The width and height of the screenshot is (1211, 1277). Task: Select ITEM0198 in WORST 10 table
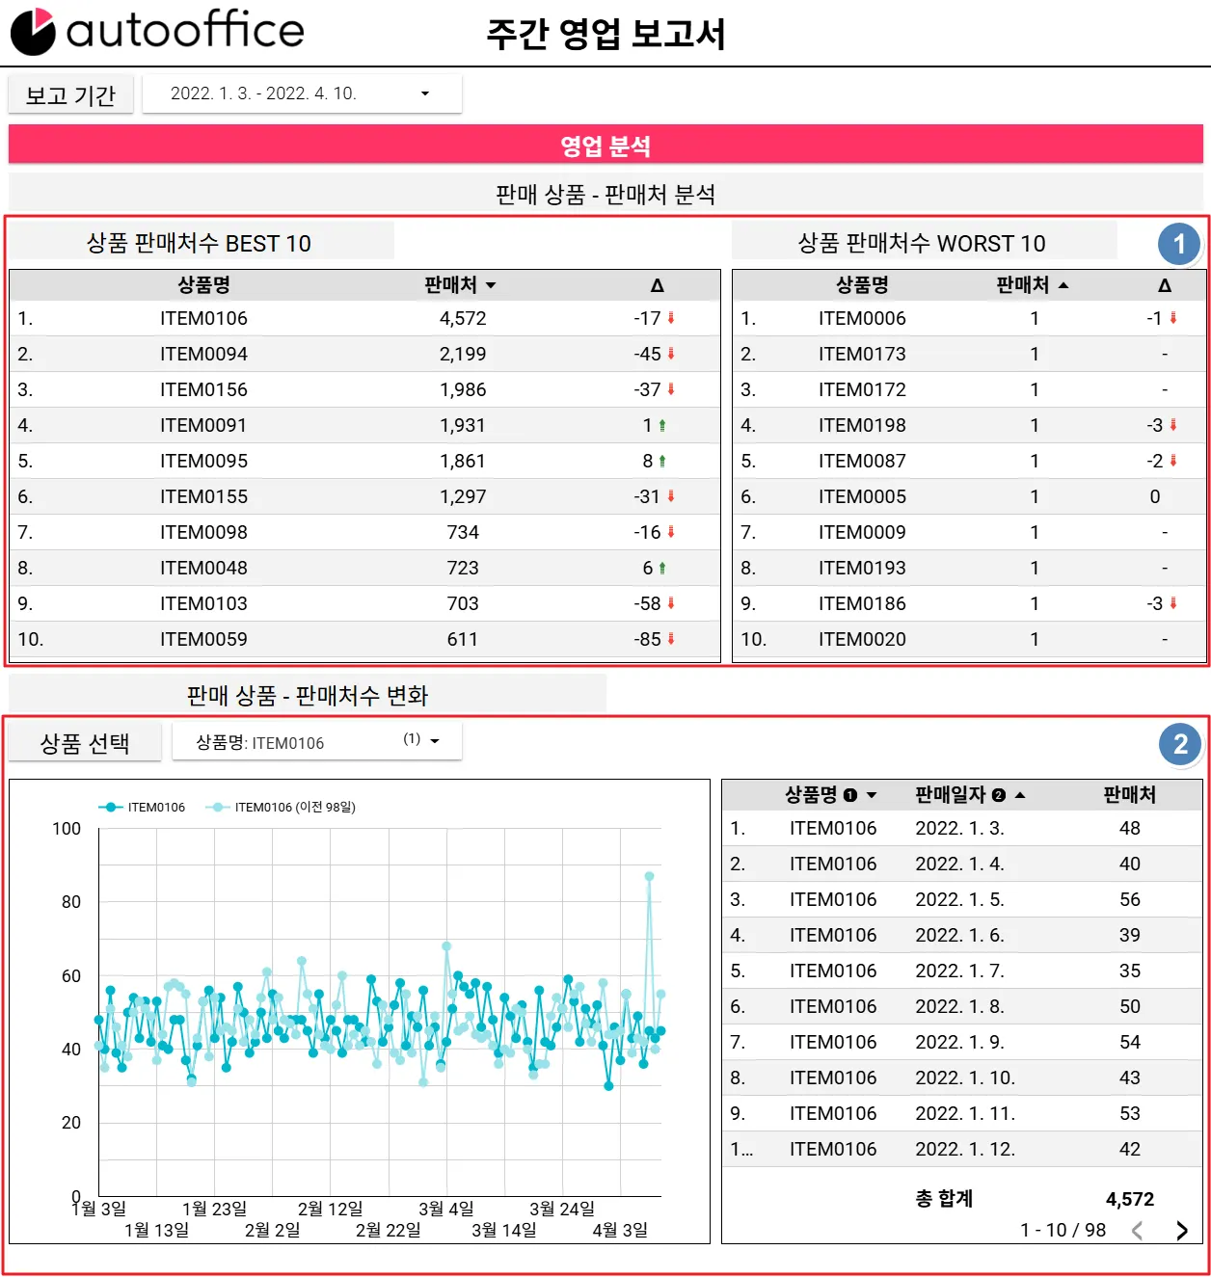862,425
